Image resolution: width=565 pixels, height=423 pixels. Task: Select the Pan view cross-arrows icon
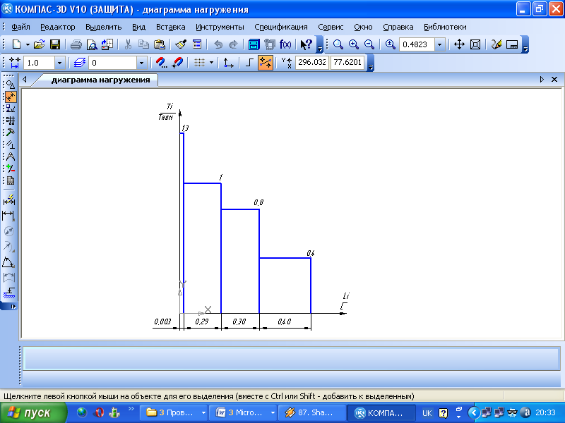point(459,44)
